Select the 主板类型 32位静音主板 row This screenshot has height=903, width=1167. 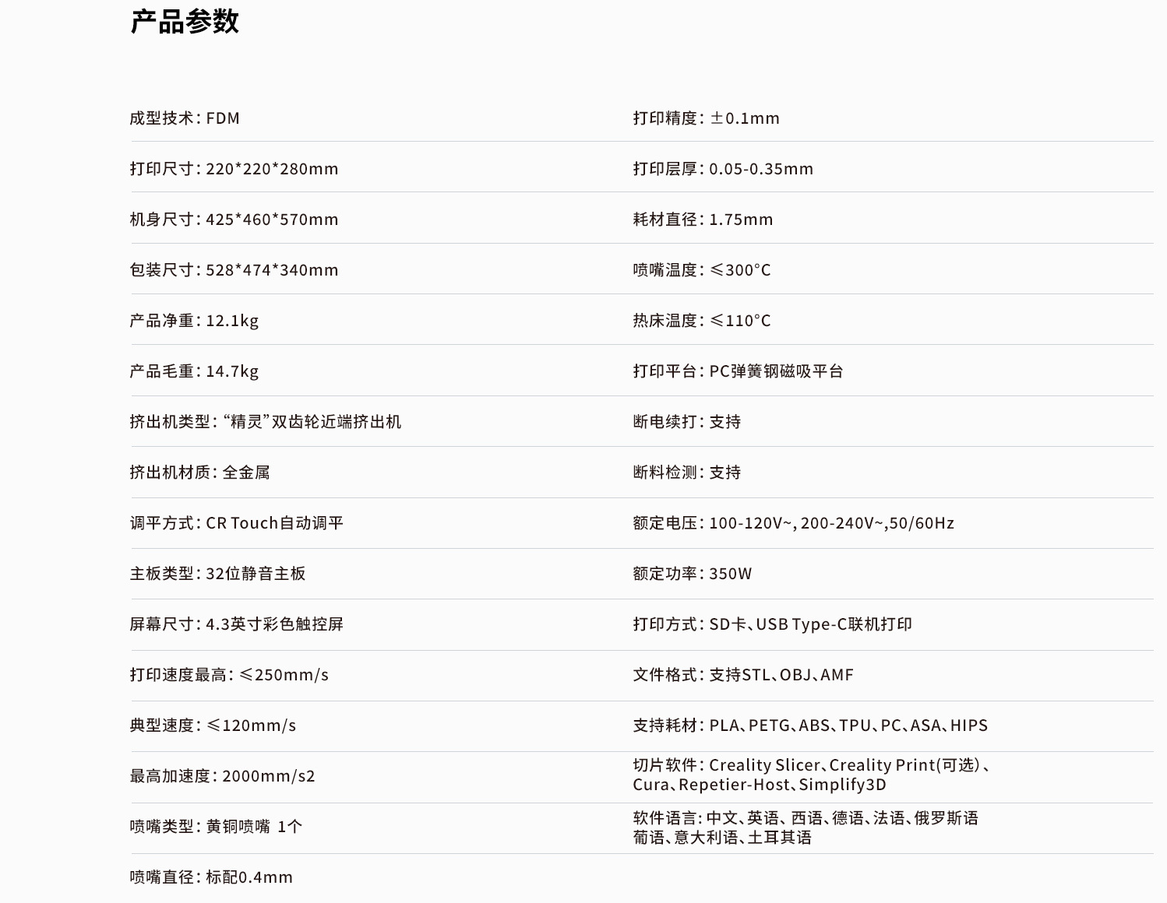(217, 574)
